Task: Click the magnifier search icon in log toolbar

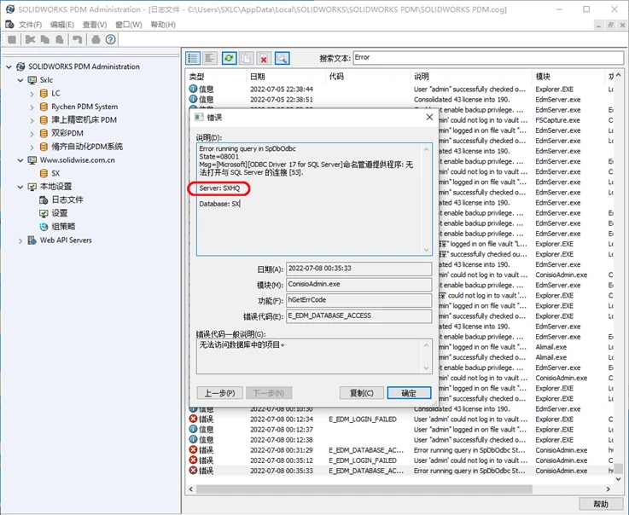Action: pyautogui.click(x=282, y=58)
